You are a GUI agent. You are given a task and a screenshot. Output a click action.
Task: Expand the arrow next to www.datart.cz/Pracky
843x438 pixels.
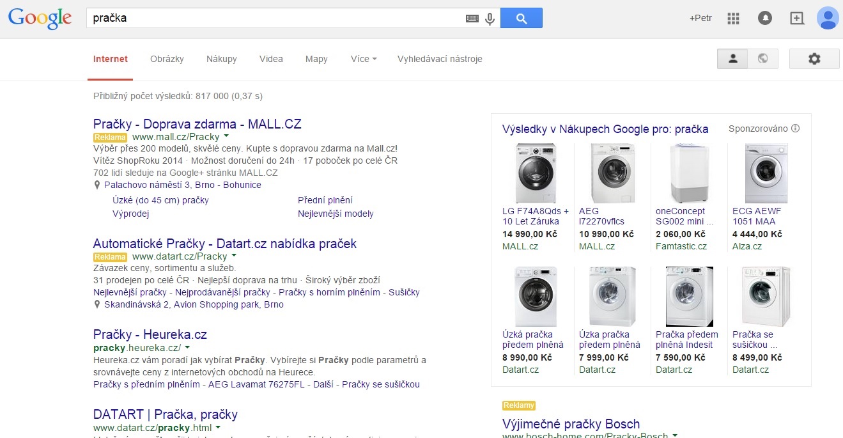coord(234,256)
